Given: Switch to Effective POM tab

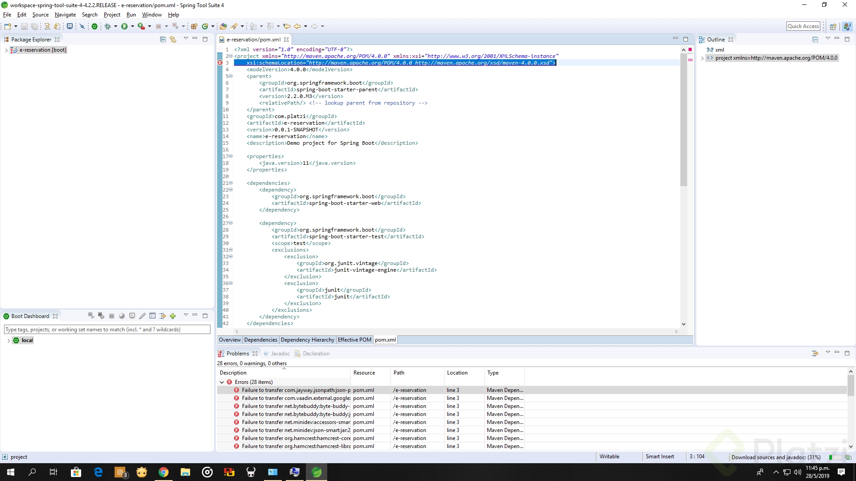Looking at the screenshot, I should pyautogui.click(x=354, y=340).
